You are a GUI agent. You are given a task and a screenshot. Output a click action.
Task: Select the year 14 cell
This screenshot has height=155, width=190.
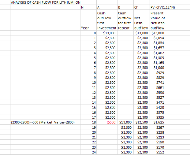89,102
